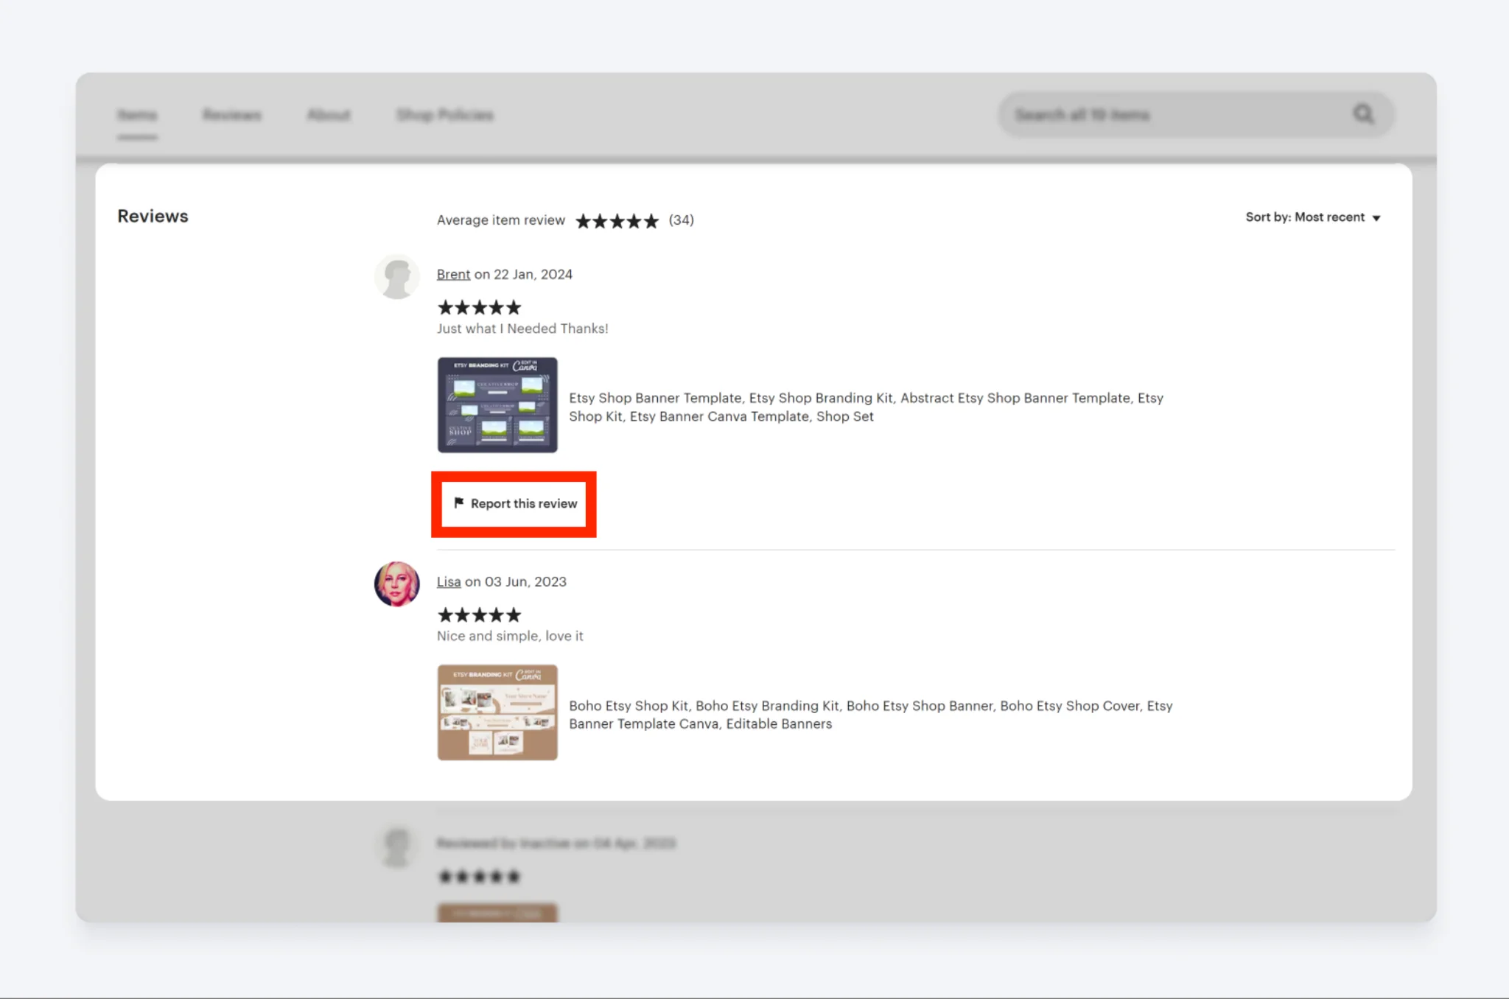1509x999 pixels.
Task: Click the date text on 03 Jun, 2023
Action: [516, 581]
